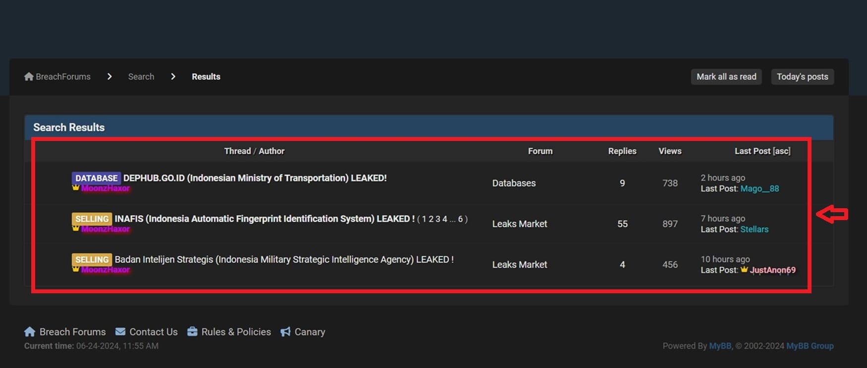The image size is (867, 368).
Task: Toggle the [asc] sort order link
Action: (782, 151)
